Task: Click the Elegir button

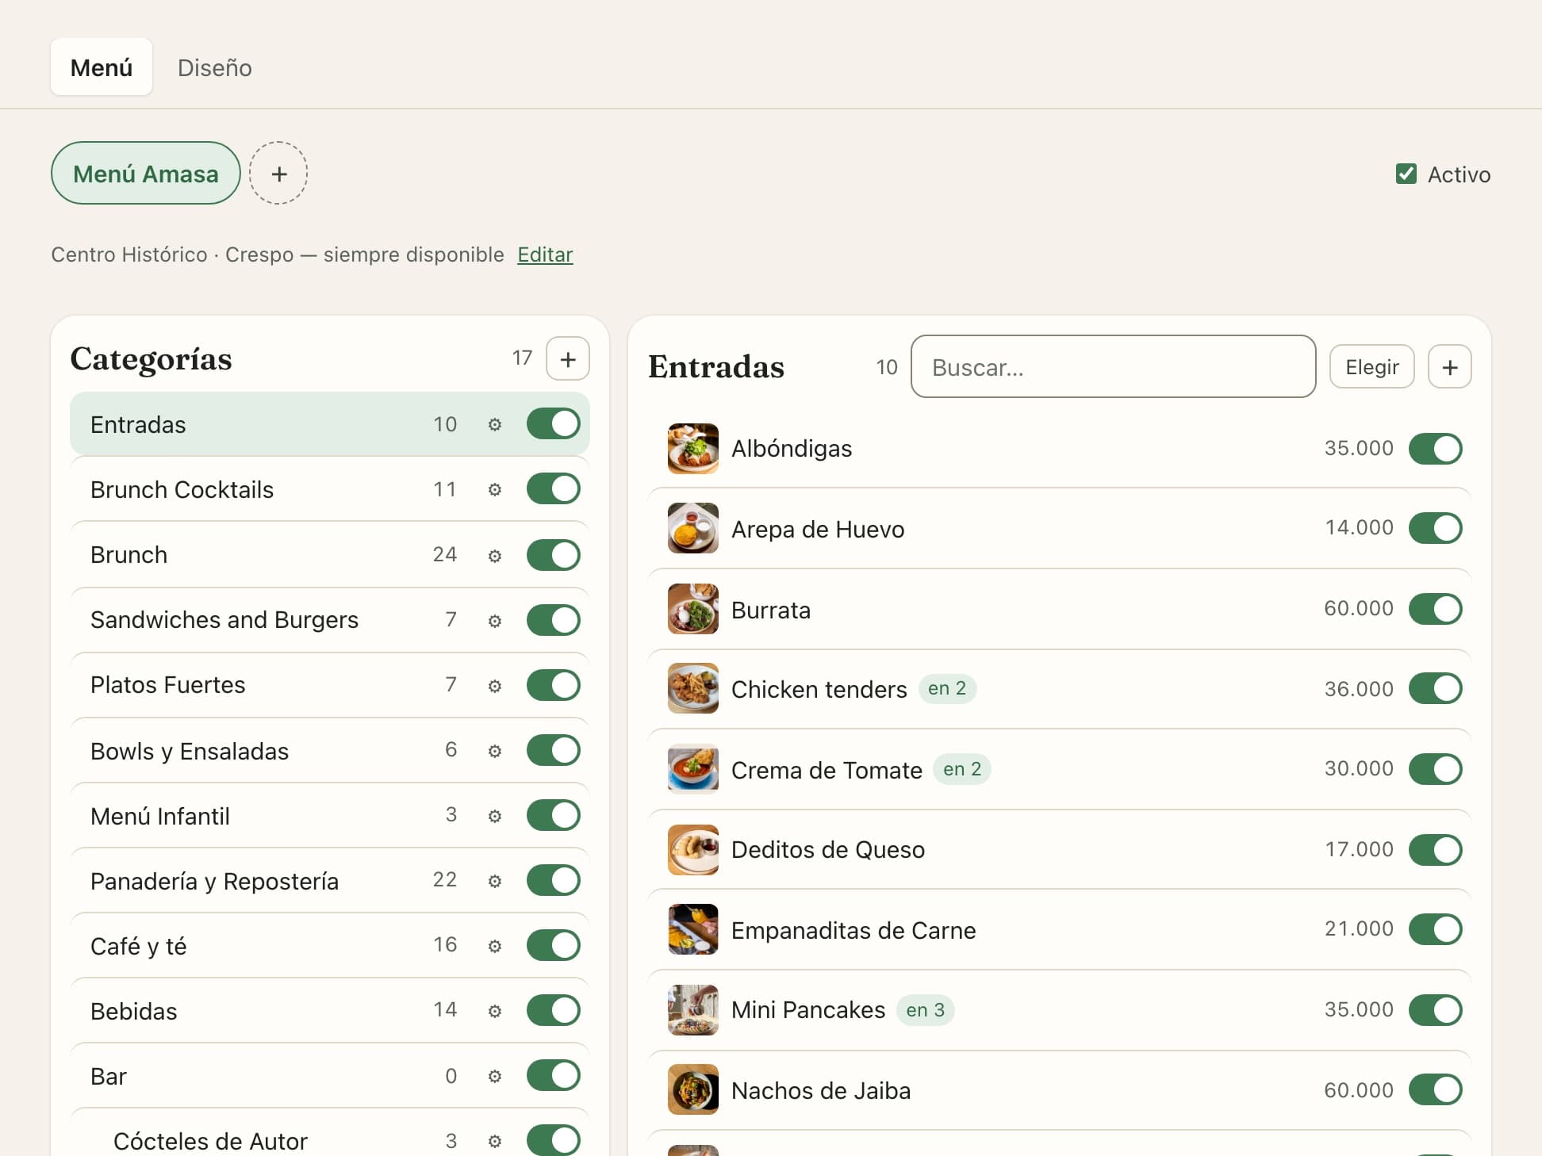Action: tap(1371, 367)
